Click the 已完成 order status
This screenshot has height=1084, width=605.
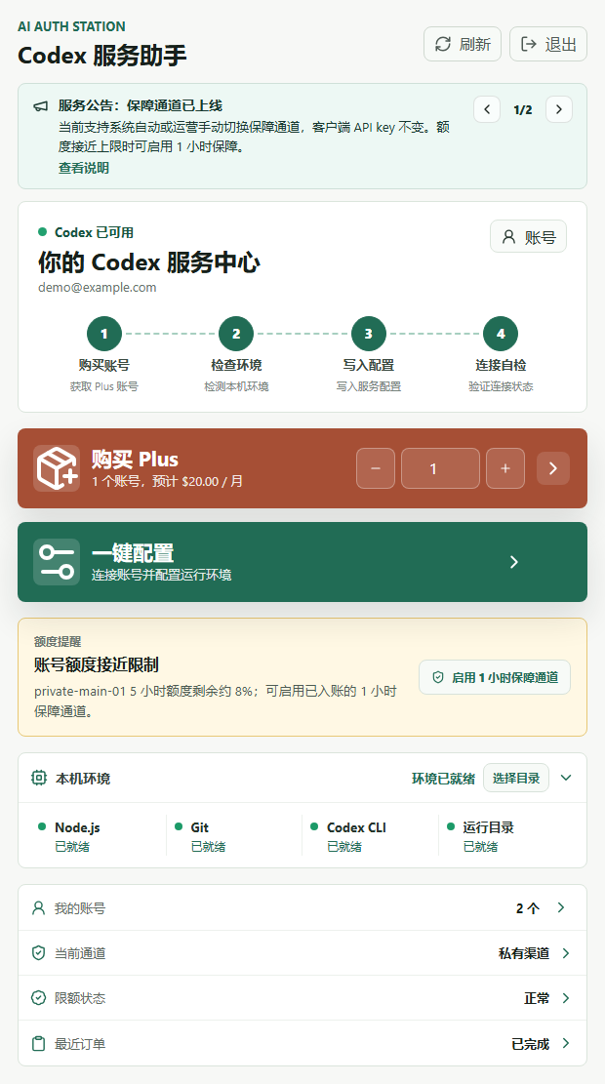point(530,1044)
